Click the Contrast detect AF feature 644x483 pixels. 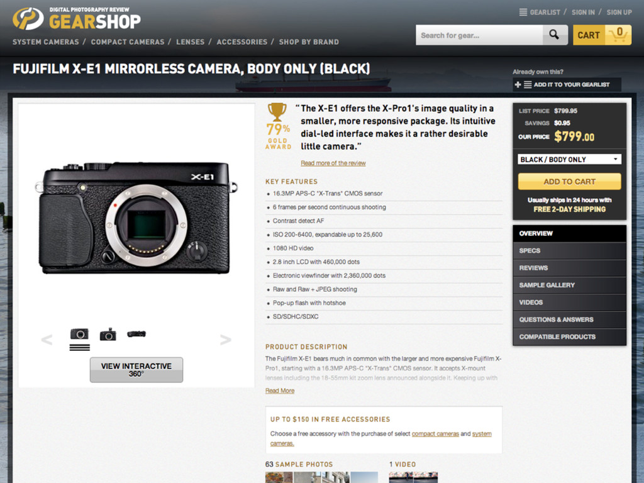pos(299,221)
